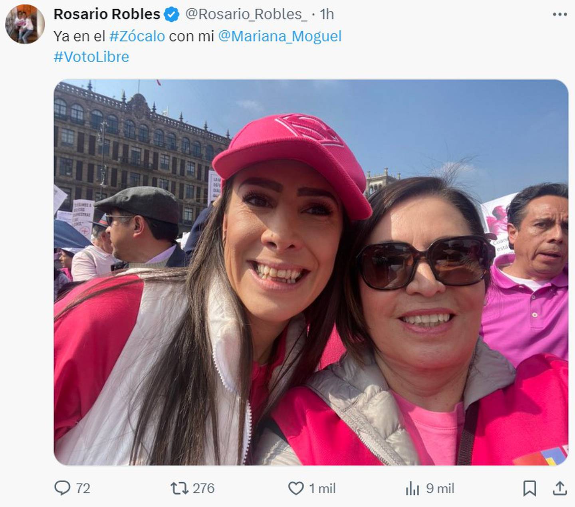Image resolution: width=575 pixels, height=507 pixels.
Task: Open tweet analytics bar chart icon
Action: click(412, 488)
